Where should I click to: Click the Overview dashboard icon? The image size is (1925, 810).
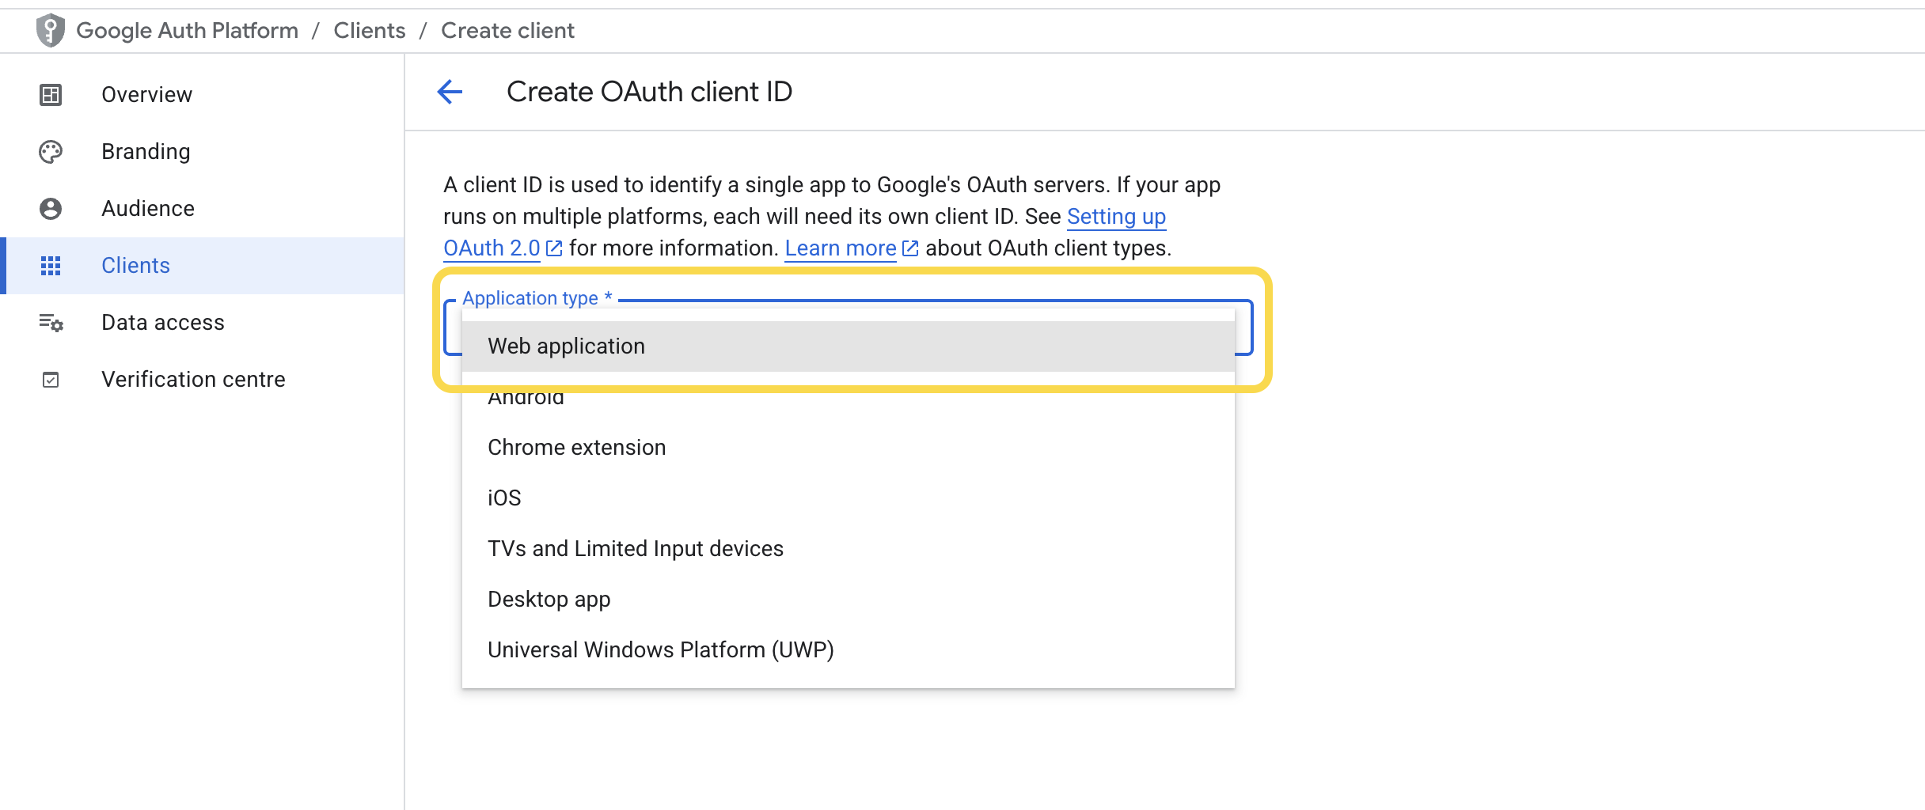(51, 95)
